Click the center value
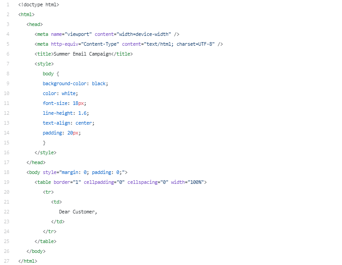This screenshot has height=265, width=342. (x=84, y=123)
